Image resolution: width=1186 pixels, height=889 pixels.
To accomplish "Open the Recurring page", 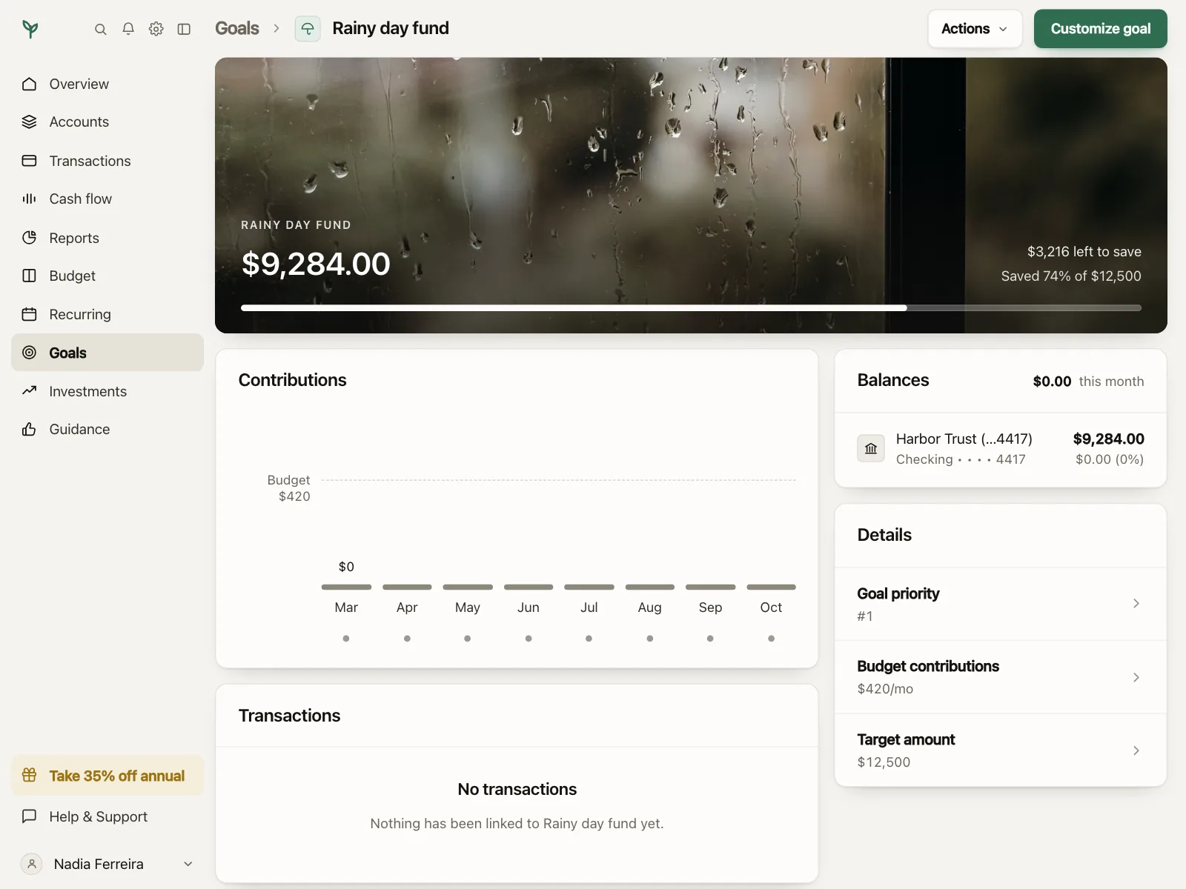I will pos(107,314).
